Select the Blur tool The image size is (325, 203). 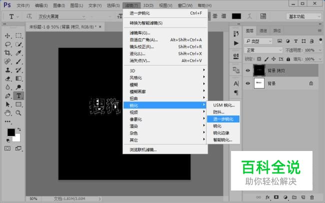coord(7,87)
